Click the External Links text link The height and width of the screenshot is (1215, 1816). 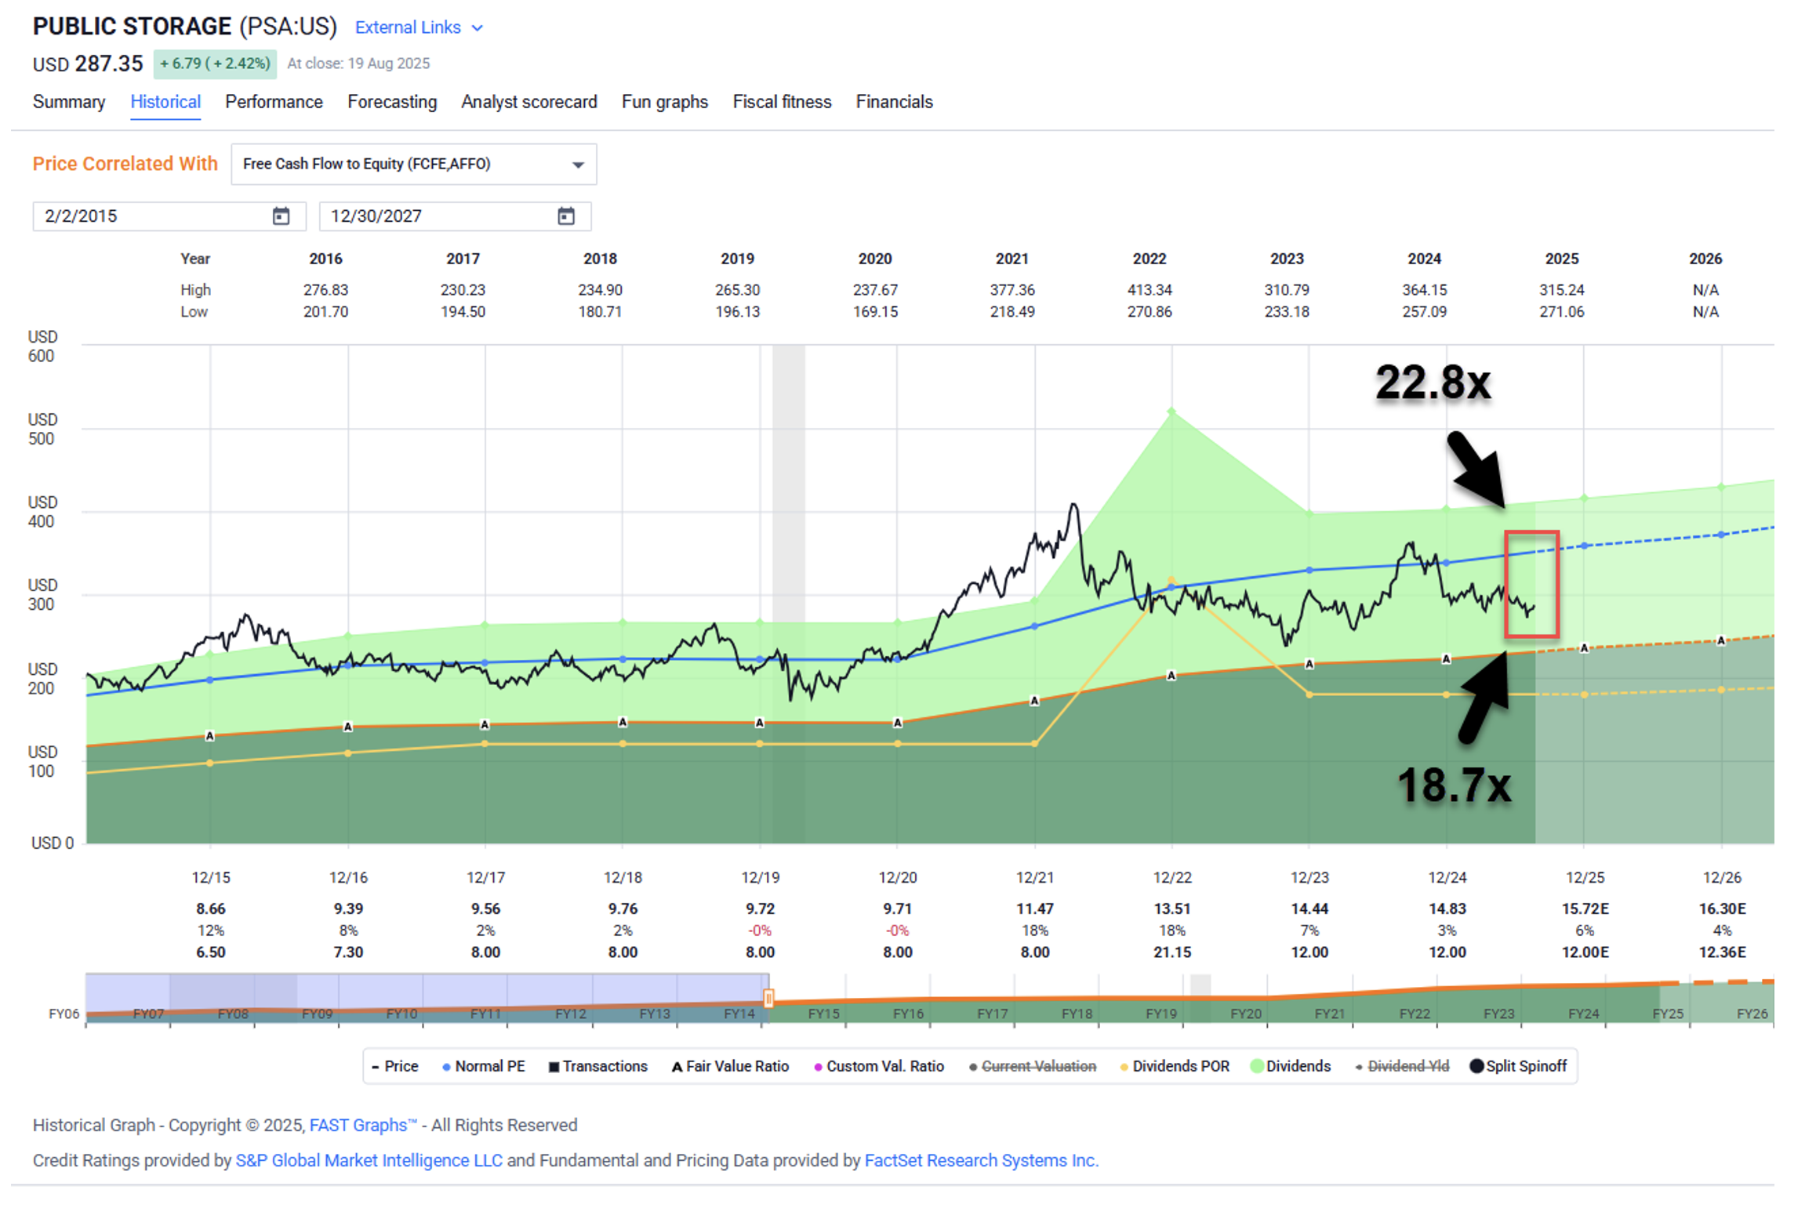408,27
